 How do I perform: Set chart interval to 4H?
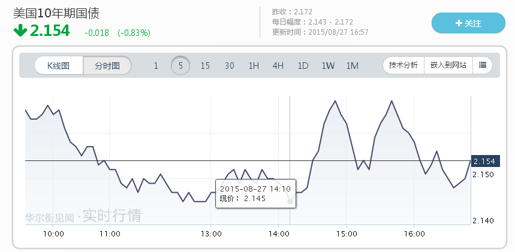point(278,66)
